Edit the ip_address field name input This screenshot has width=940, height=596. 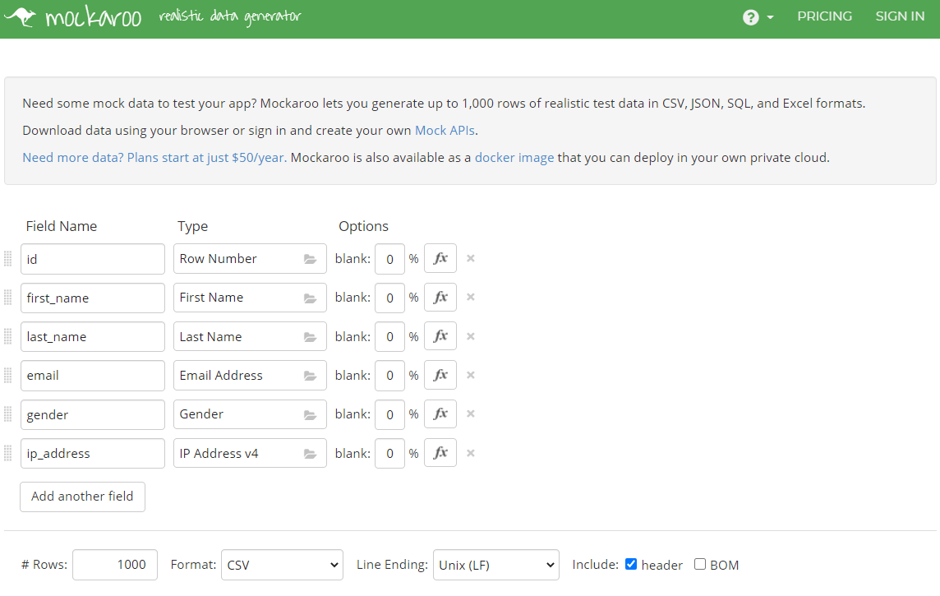(x=93, y=453)
